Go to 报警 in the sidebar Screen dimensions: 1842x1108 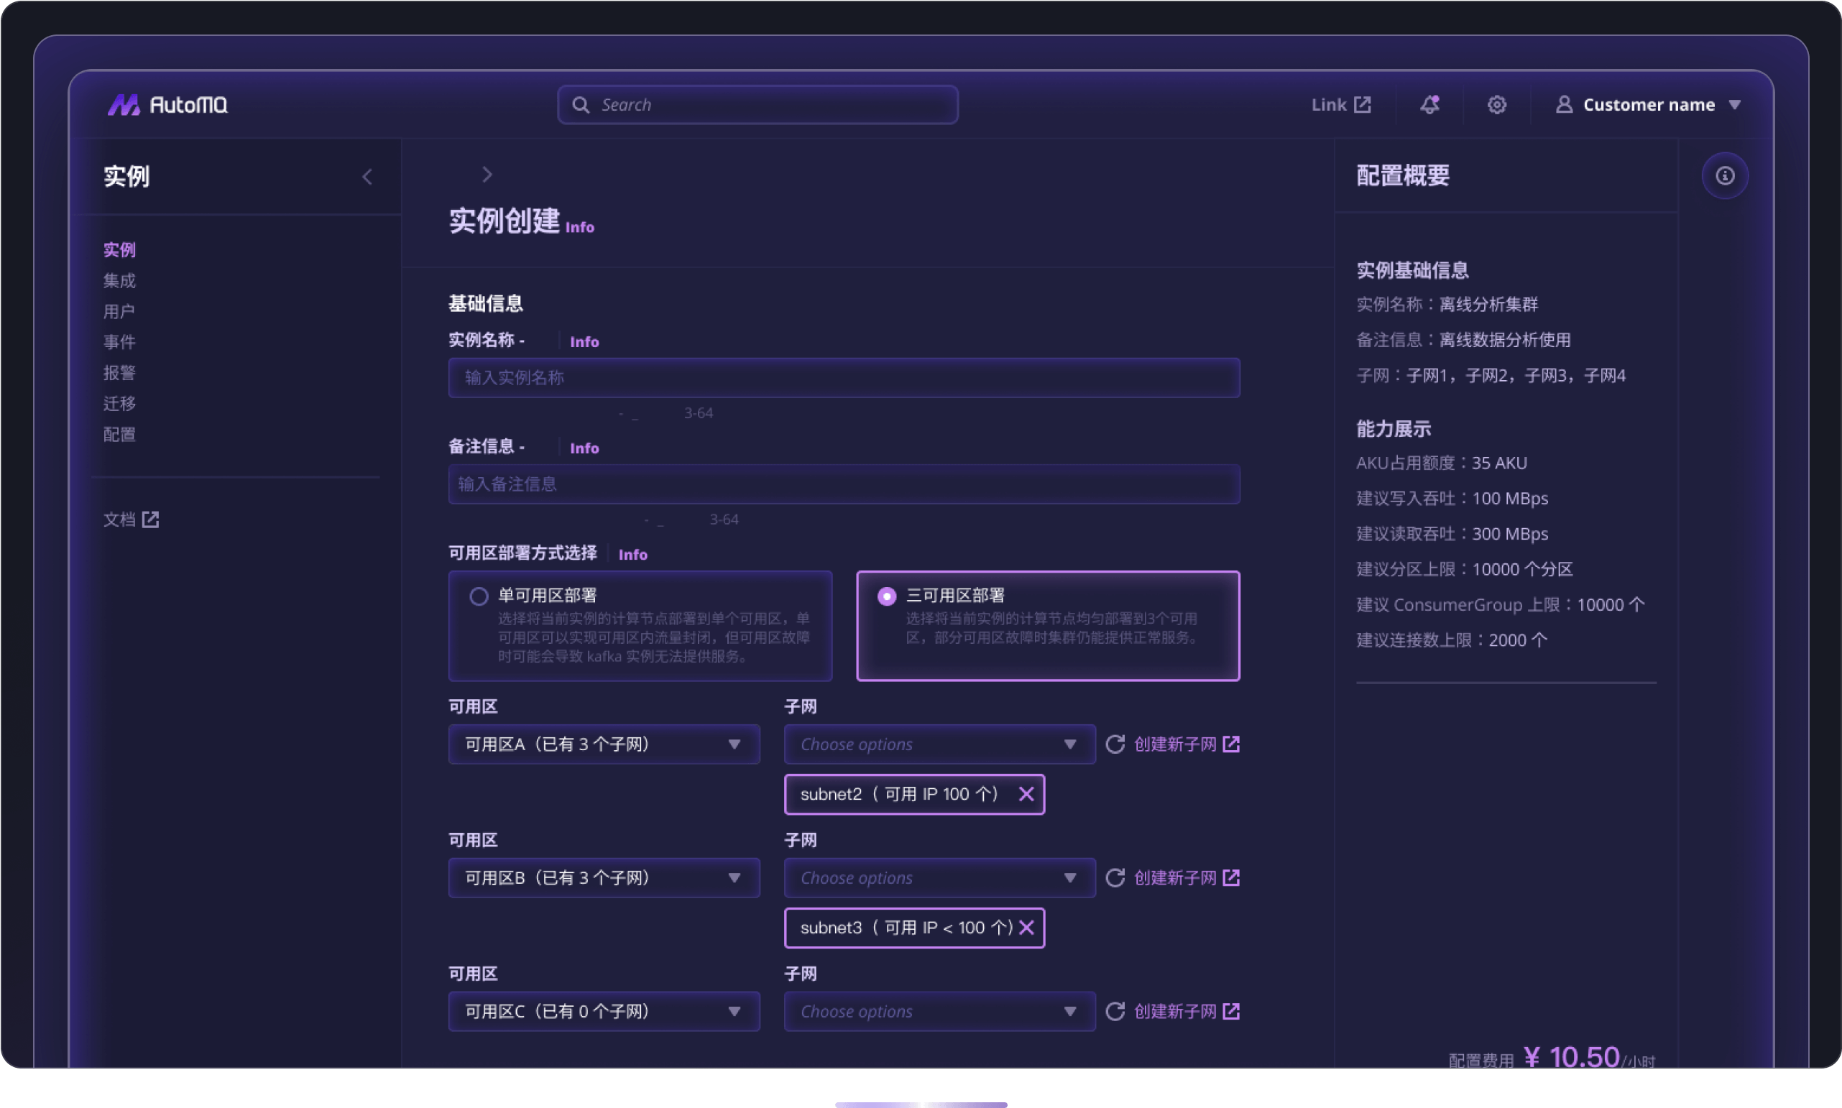(x=119, y=373)
